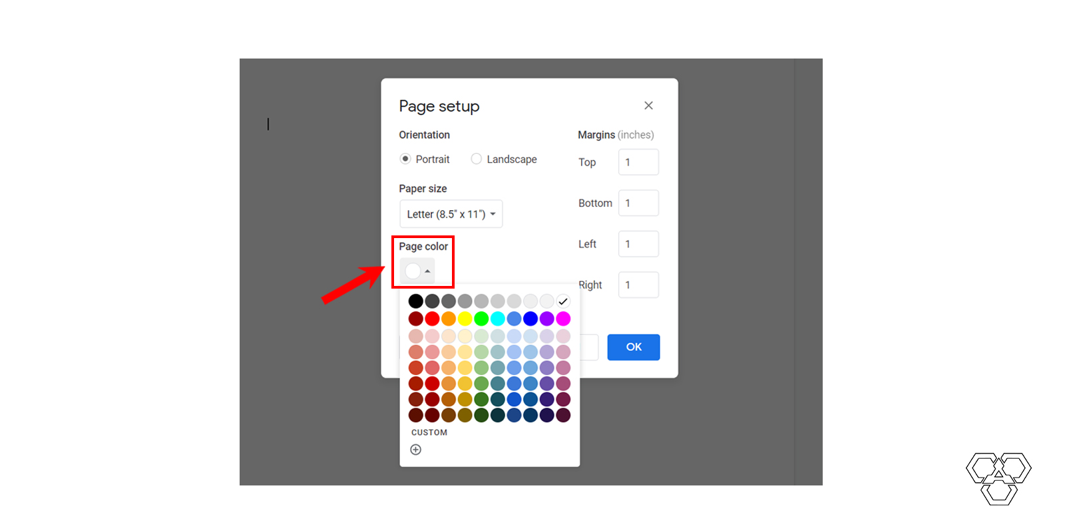Click the Margins (inches) heading
Viewport: 1065px width, 532px height.
tap(616, 135)
